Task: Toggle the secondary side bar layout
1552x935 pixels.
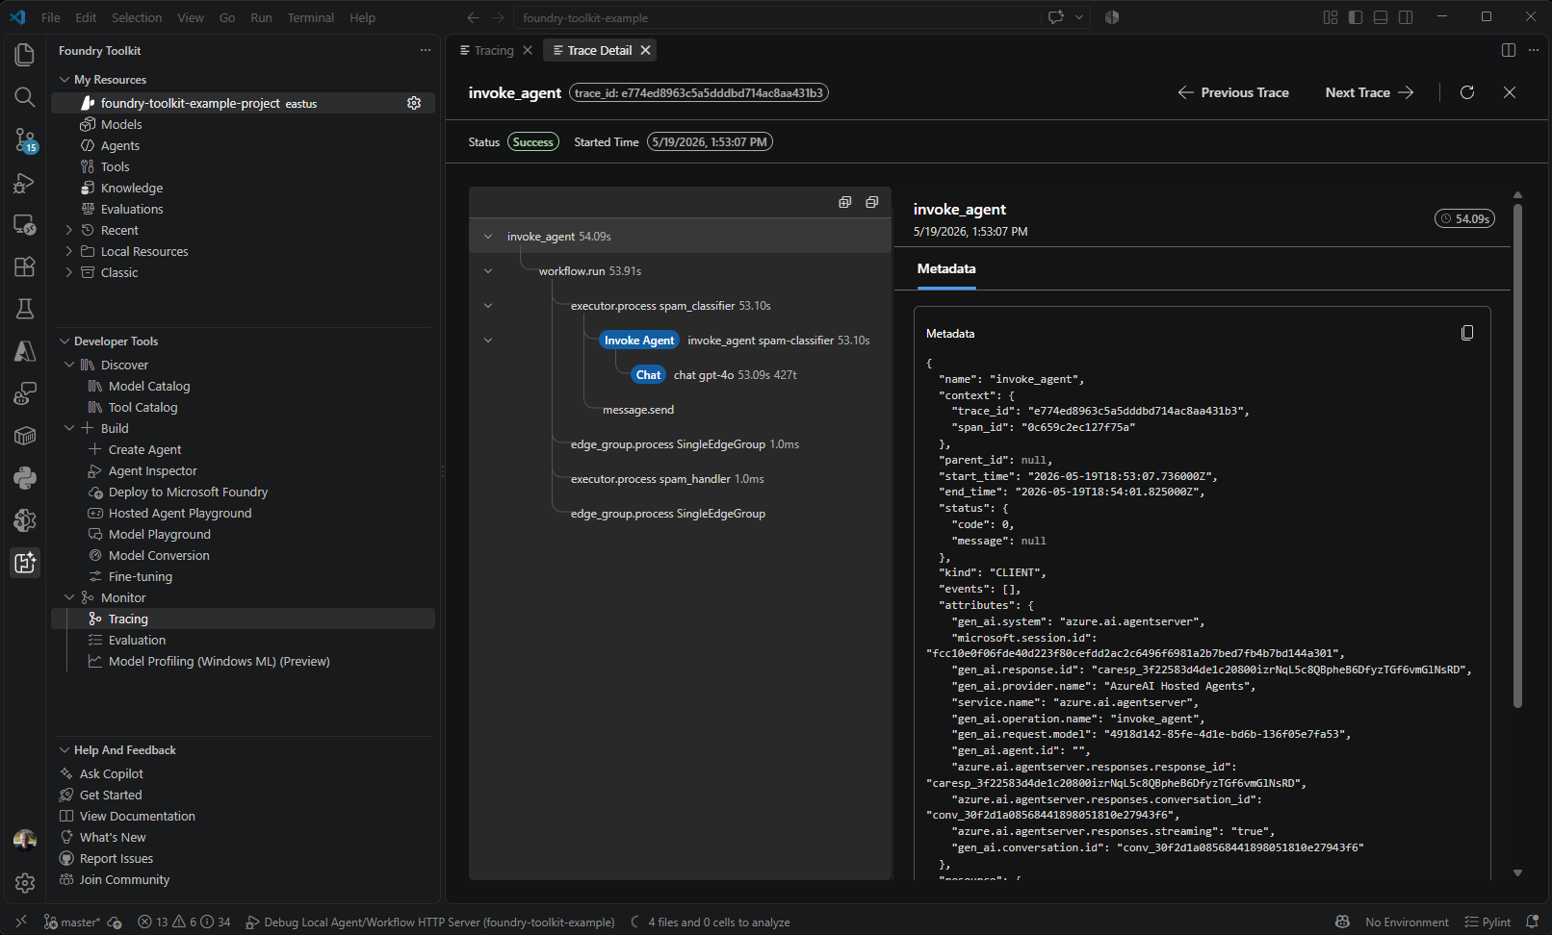Action: coord(1406,17)
